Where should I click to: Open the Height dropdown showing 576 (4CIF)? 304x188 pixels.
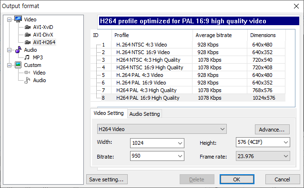point(286,142)
